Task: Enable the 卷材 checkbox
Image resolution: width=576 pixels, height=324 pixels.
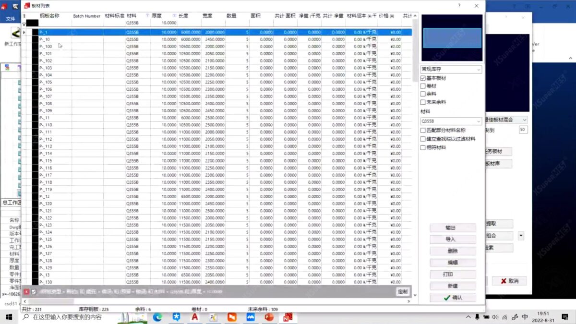Action: 423,86
